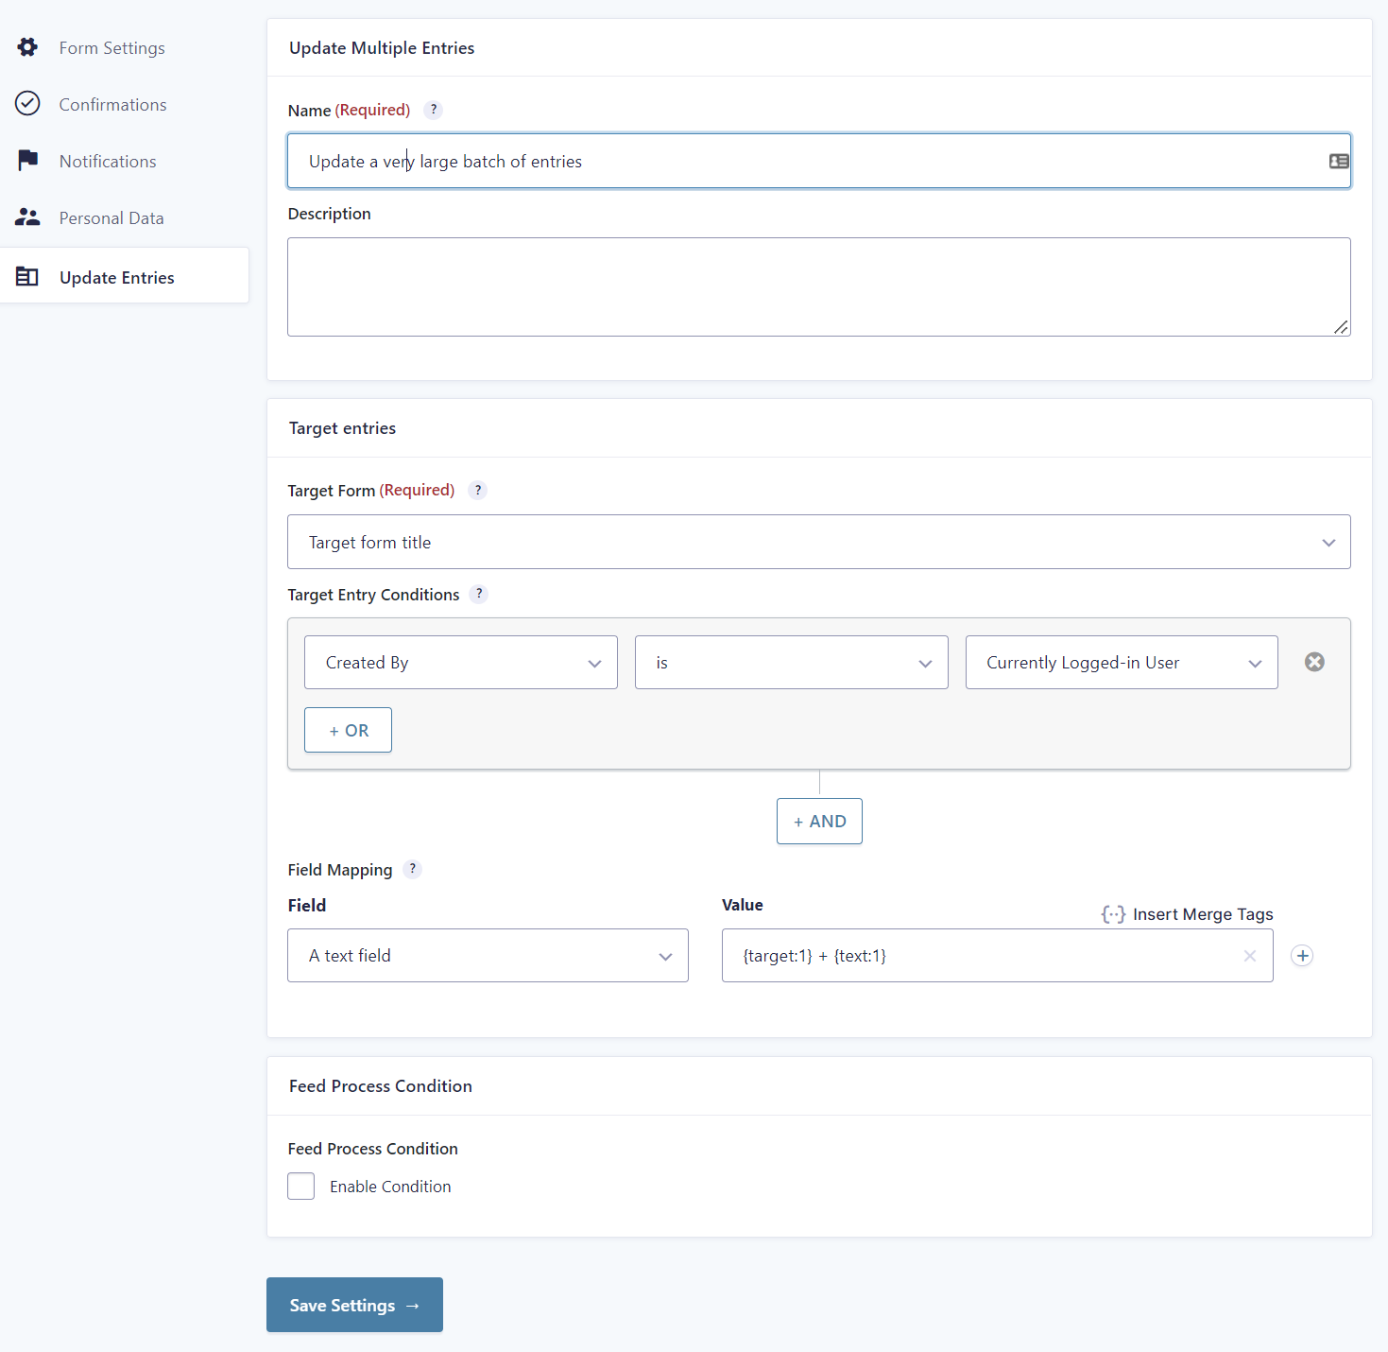Screen dimensions: 1388x1352
Task: Enable the Feed Process Condition checkbox
Action: coord(300,1186)
